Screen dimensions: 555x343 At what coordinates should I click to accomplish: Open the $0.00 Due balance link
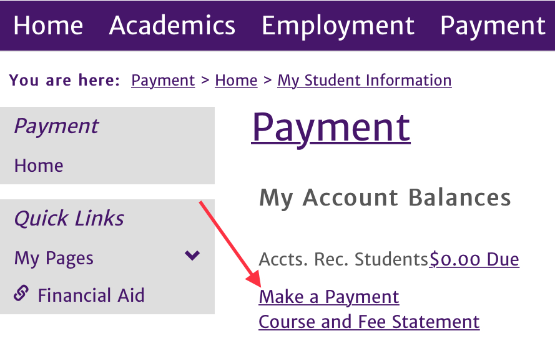(x=474, y=259)
